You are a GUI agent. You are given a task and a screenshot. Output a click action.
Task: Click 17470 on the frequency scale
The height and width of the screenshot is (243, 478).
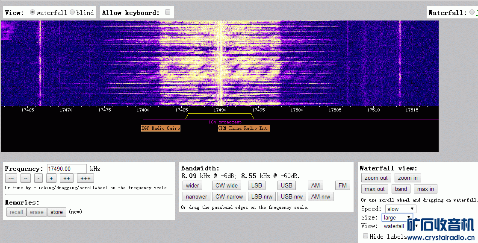(66, 110)
